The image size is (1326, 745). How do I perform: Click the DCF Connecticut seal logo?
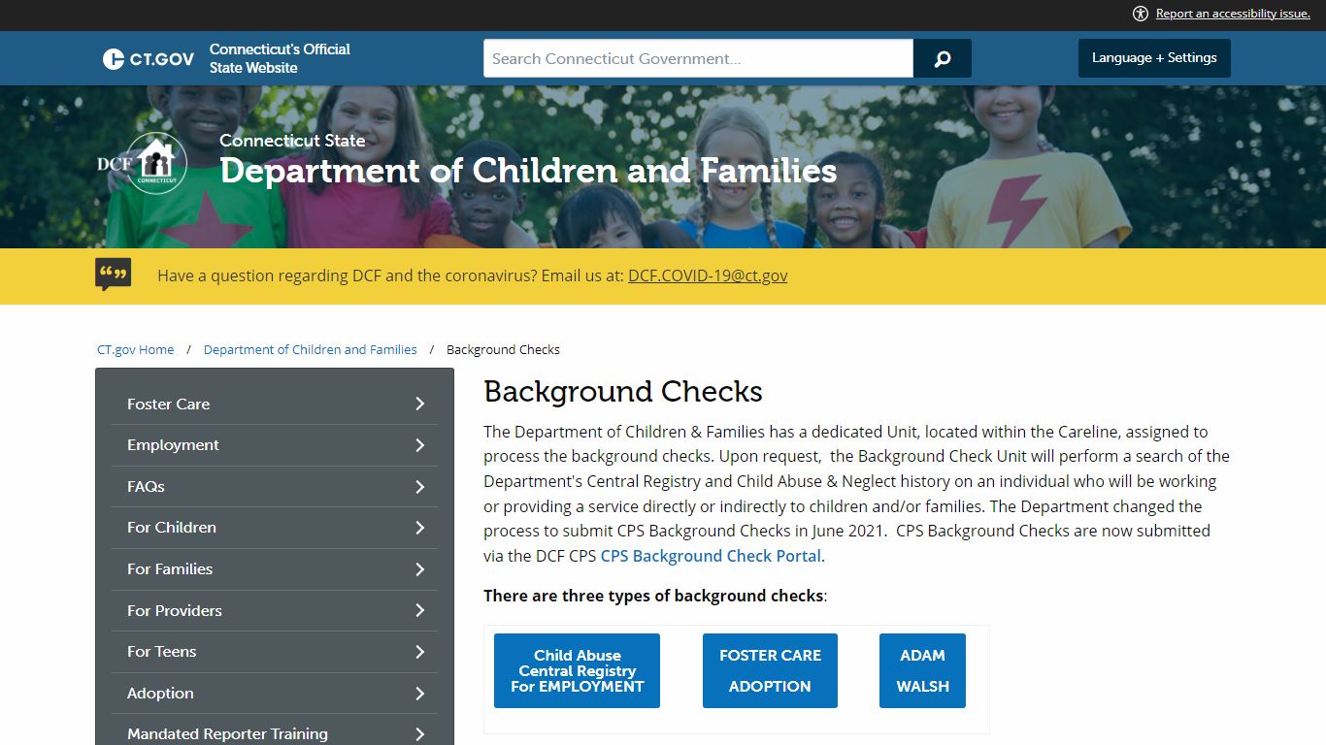click(143, 163)
